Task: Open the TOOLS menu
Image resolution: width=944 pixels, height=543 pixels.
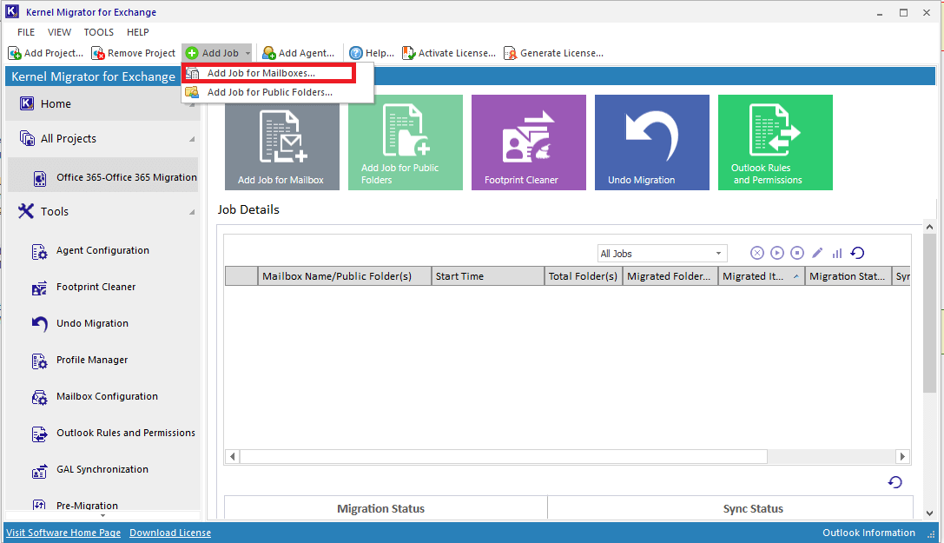Action: pyautogui.click(x=99, y=32)
